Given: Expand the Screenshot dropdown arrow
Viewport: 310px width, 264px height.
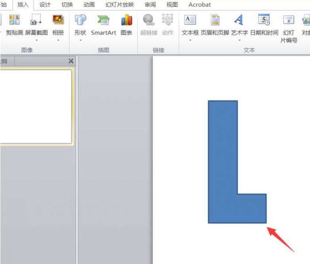Looking at the screenshot, I should click(x=37, y=40).
